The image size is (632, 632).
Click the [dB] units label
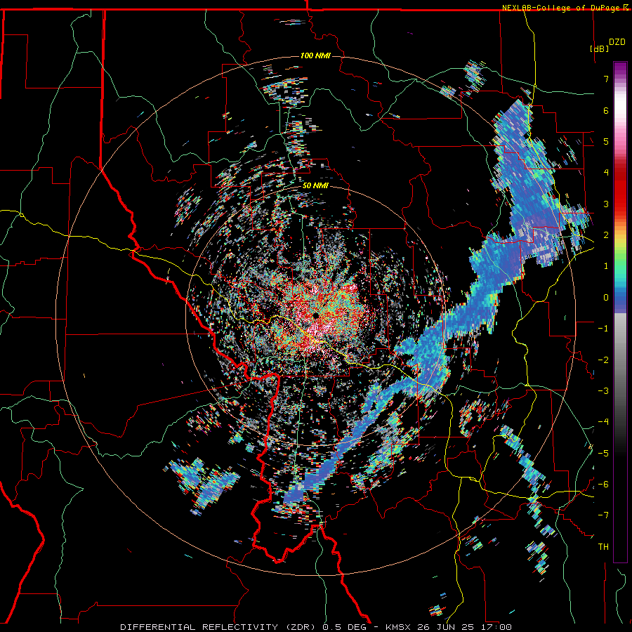click(600, 48)
